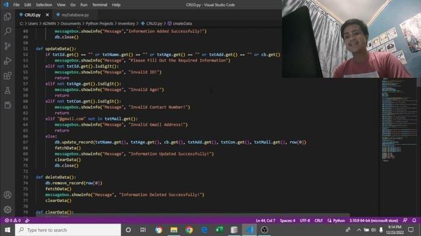
Task: Show hidden system tray icons
Action: pyautogui.click(x=359, y=230)
